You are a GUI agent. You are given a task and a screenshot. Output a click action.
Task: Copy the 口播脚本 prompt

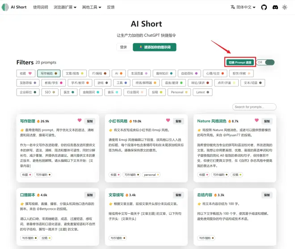(90, 195)
